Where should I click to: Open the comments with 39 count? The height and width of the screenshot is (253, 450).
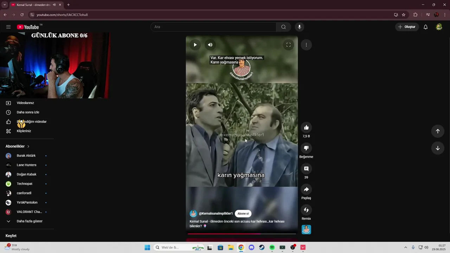[x=306, y=169]
